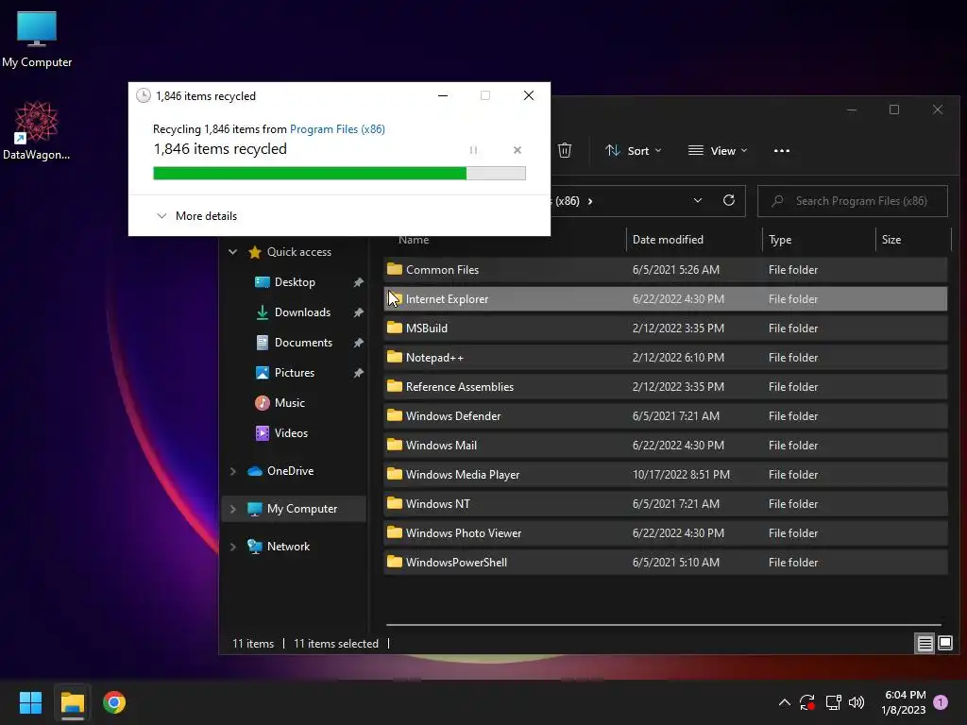Click the network tray icon
967x725 pixels.
(833, 702)
